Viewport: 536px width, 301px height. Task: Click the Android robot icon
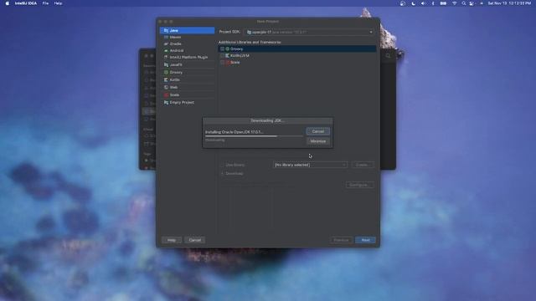(x=166, y=50)
